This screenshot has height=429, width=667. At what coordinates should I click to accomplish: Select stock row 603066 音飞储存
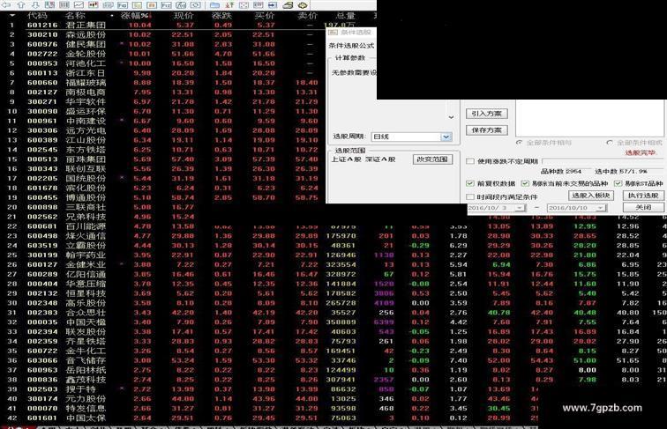[333, 360]
